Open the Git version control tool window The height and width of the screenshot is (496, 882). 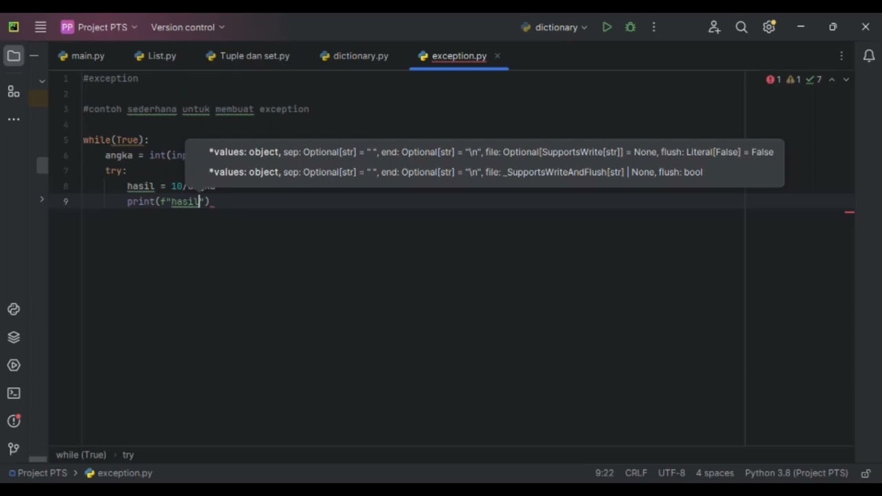pyautogui.click(x=14, y=449)
